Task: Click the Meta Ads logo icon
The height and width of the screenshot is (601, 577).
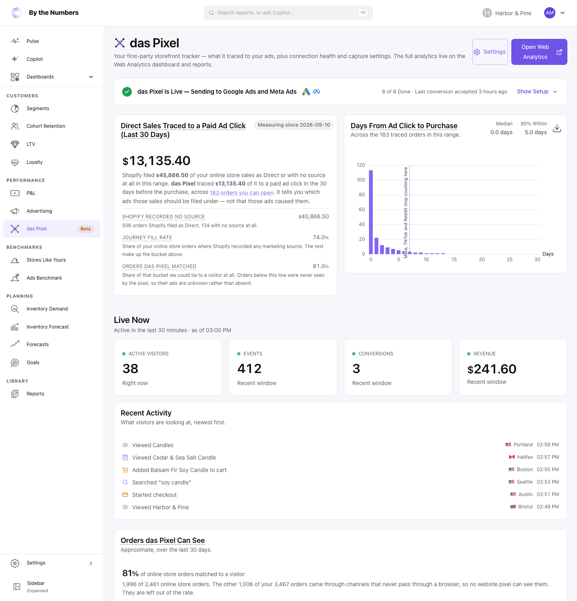Action: pyautogui.click(x=317, y=92)
